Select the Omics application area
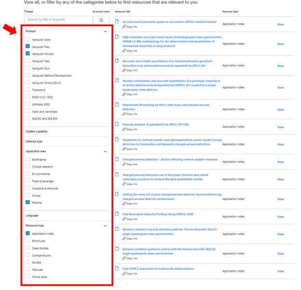Image resolution: width=301 pixels, height=290 pixels. point(27,195)
